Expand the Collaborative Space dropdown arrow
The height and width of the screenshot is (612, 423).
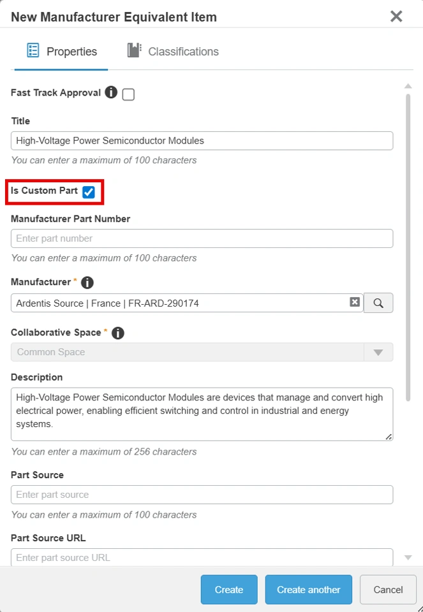coord(378,353)
